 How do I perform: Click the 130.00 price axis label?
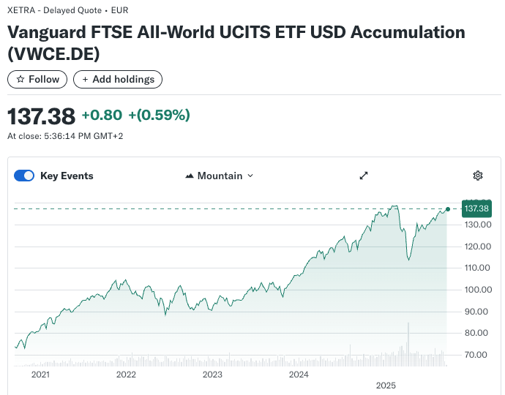476,225
